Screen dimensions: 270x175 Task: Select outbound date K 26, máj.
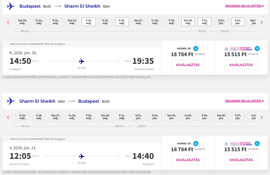point(122,22)
